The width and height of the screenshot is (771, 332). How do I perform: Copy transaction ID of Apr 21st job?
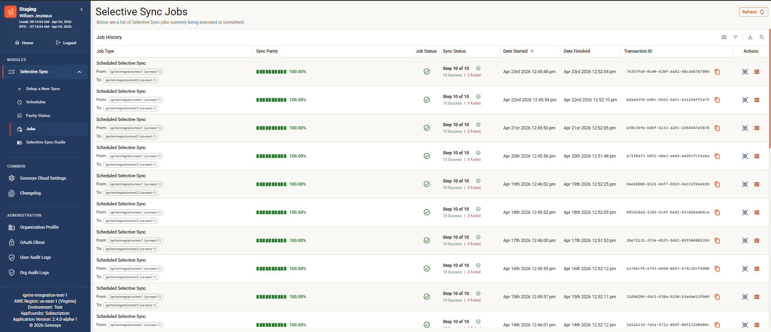point(717,128)
